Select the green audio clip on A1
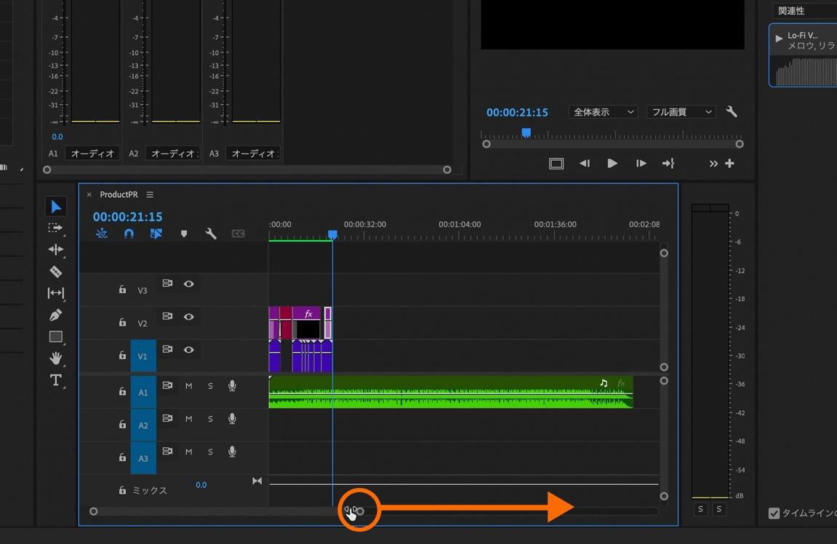Viewport: 837px width, 544px height. click(451, 393)
